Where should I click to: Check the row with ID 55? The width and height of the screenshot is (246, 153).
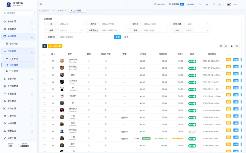click(x=45, y=139)
